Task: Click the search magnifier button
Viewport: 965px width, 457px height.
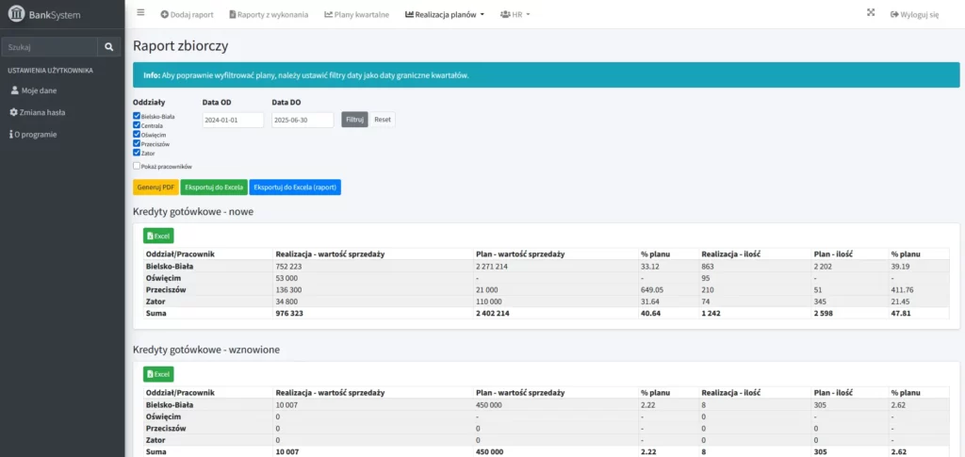Action: pos(109,46)
